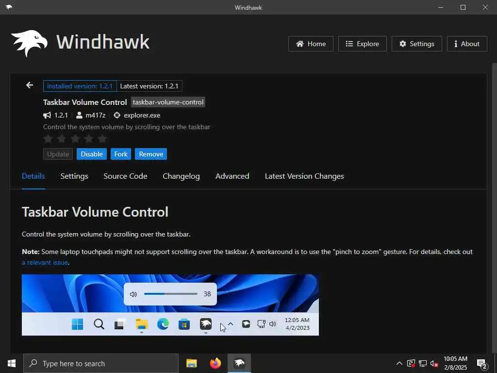Image resolution: width=497 pixels, height=373 pixels.
Task: Open the Advanced tab
Action: 232,176
